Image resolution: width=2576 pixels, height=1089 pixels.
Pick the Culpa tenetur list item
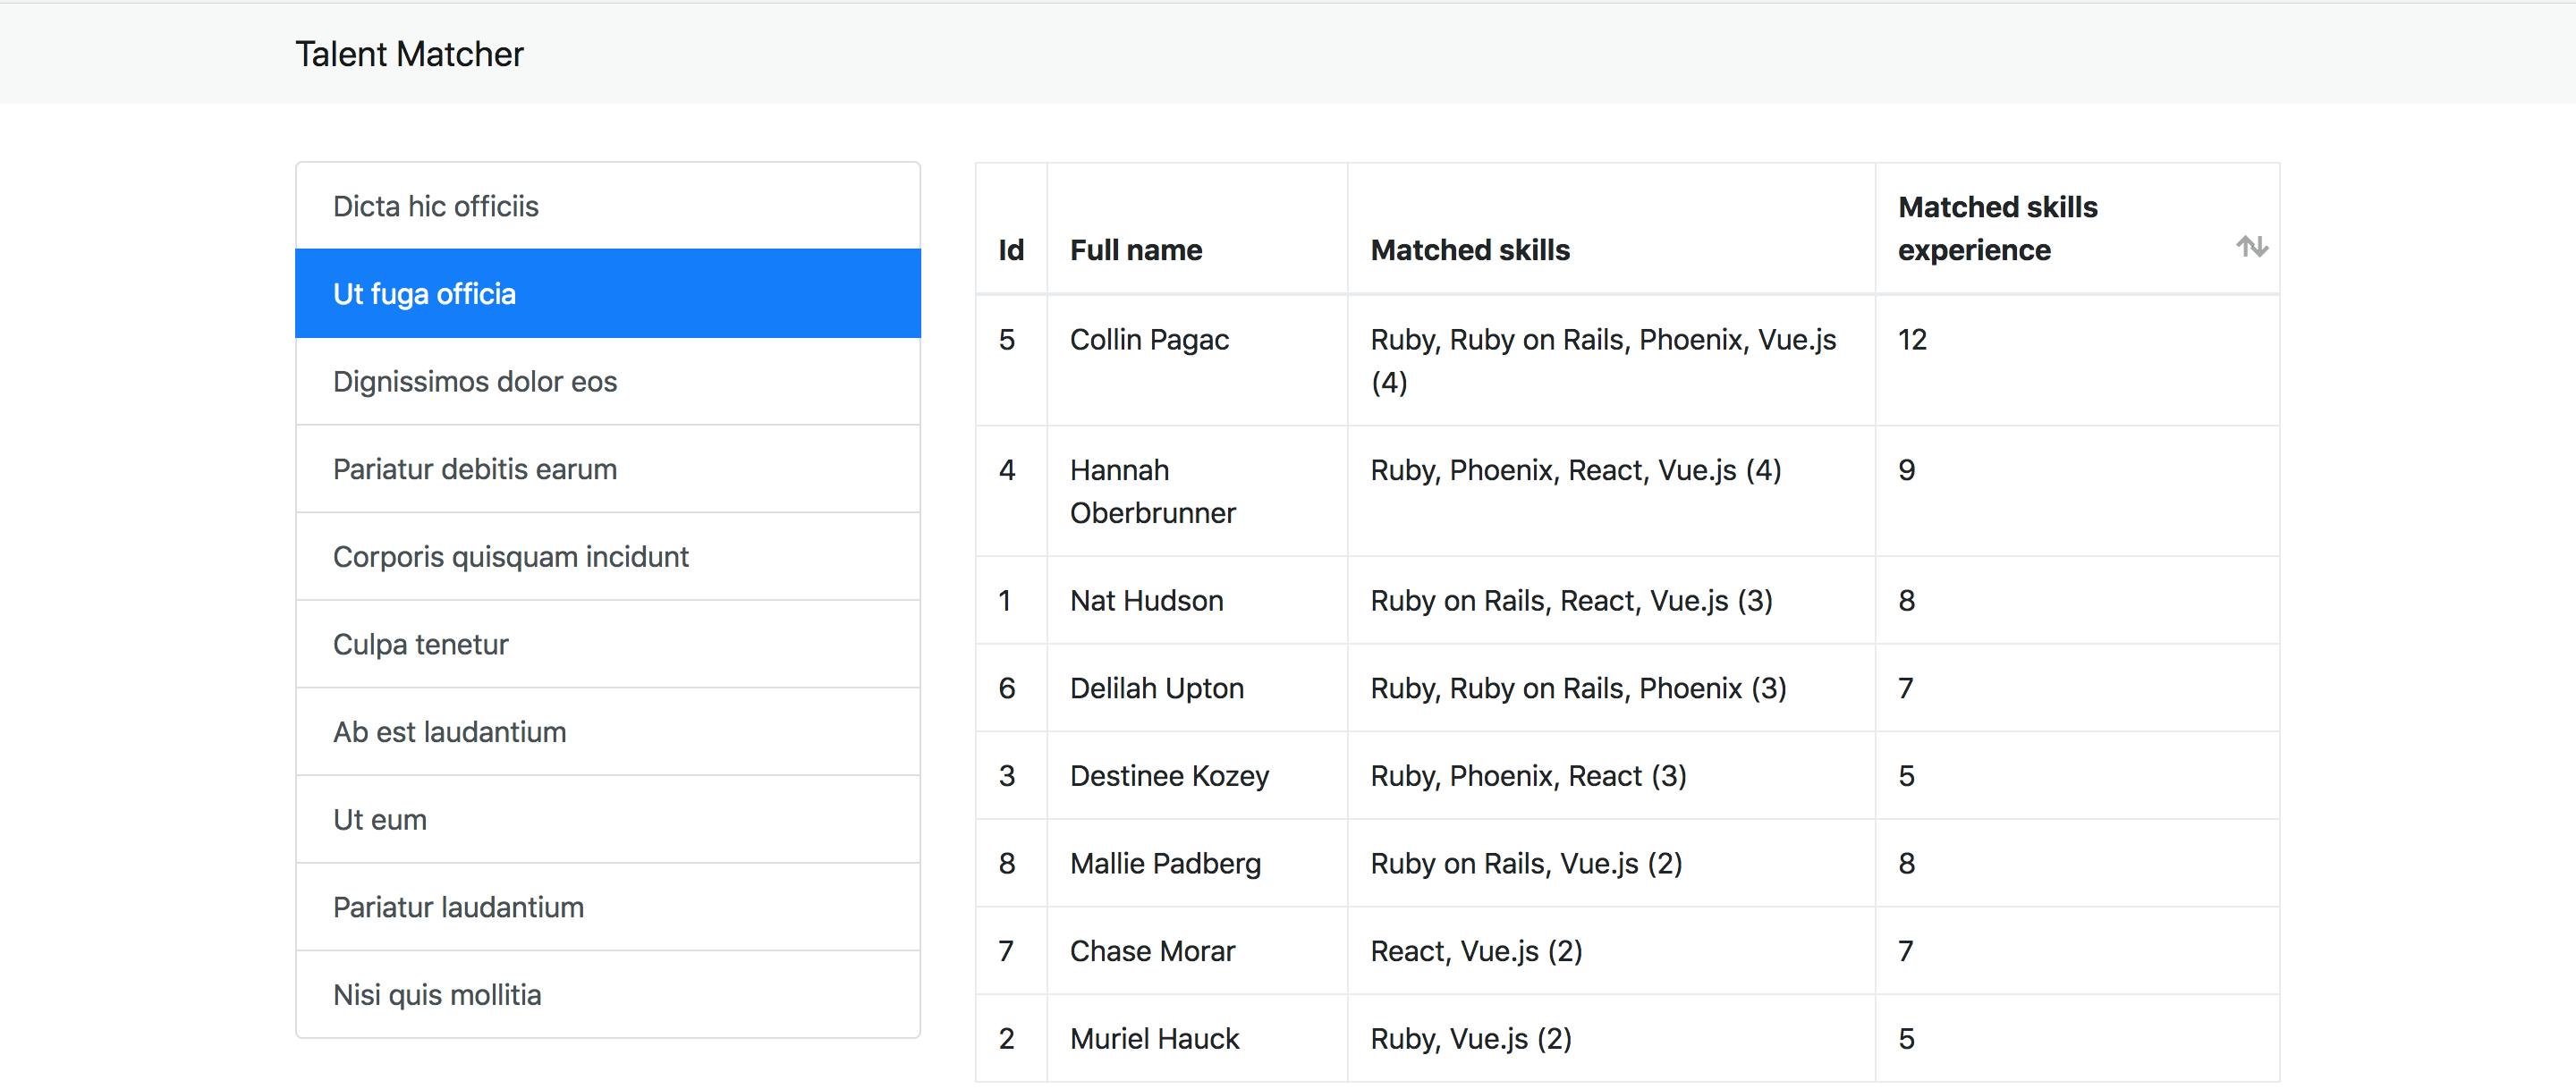click(608, 644)
